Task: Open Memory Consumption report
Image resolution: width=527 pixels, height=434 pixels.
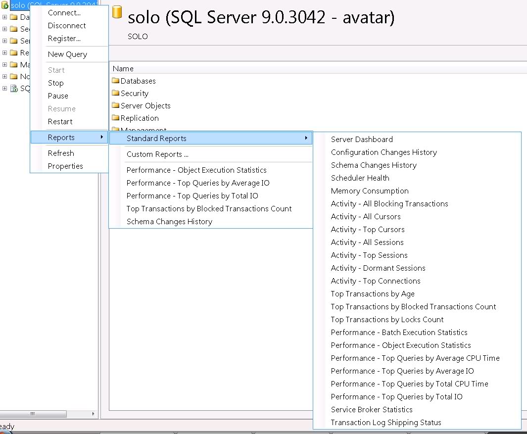Action: click(x=370, y=191)
